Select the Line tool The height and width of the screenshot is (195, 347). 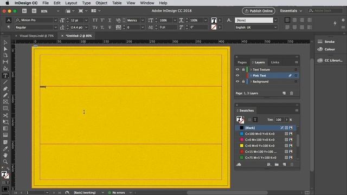pyautogui.click(x=5, y=82)
